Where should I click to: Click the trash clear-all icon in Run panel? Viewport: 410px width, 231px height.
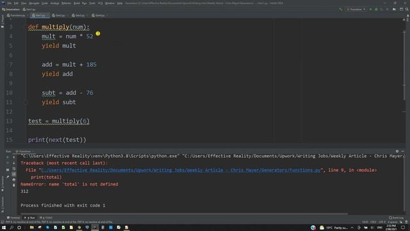point(14,185)
